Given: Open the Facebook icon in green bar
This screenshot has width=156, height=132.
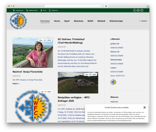Looking at the screenshot, I should coord(134,10).
